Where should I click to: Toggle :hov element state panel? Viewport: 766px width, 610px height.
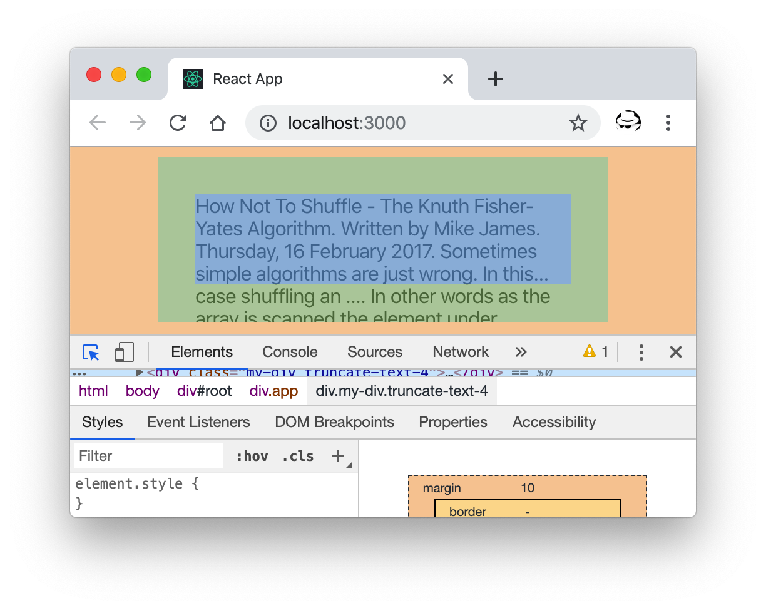(x=252, y=456)
